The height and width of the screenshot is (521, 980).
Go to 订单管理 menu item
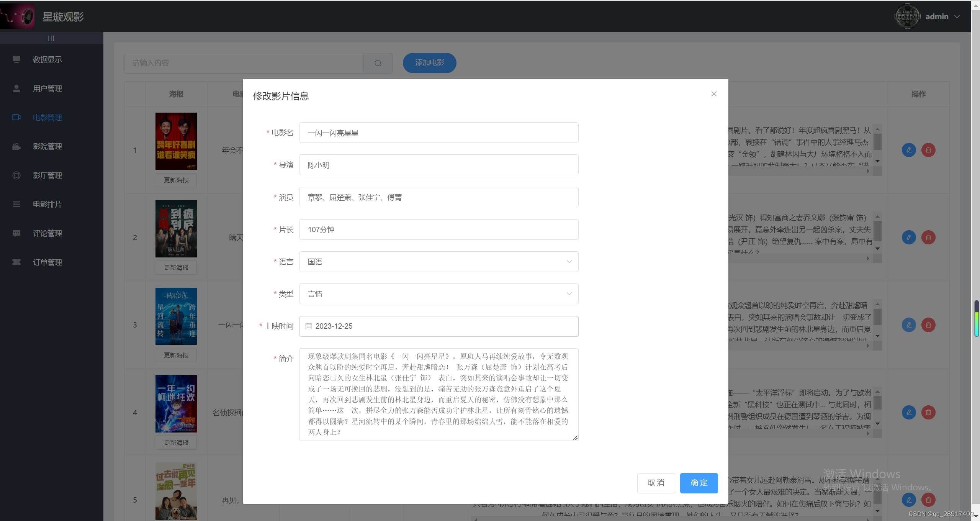[x=47, y=262]
